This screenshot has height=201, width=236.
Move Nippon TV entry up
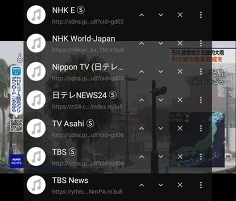pyautogui.click(x=142, y=72)
